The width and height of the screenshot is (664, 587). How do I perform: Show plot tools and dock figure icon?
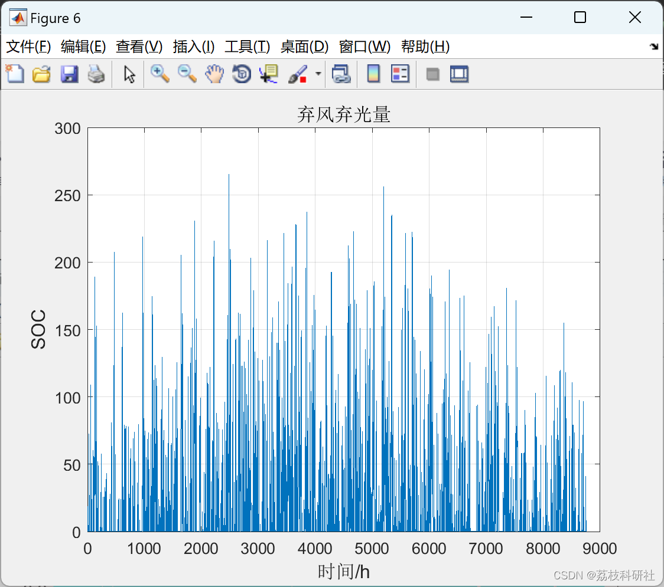(459, 74)
